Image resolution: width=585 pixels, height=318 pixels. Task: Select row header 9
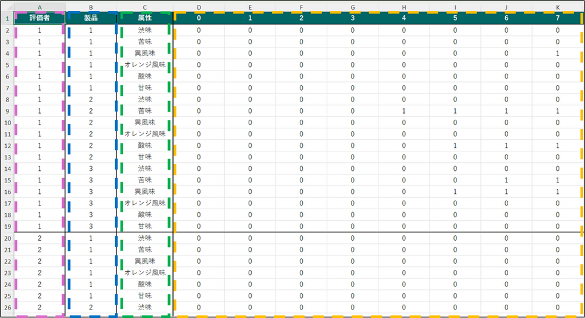pyautogui.click(x=7, y=111)
